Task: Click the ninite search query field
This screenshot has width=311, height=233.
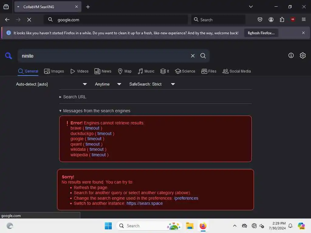Action: [x=104, y=56]
